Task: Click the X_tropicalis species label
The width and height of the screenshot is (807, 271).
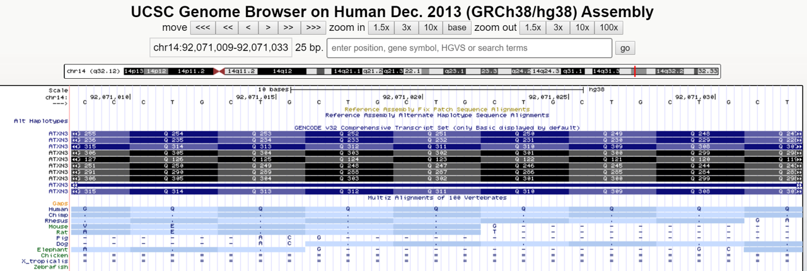Action: 45,261
